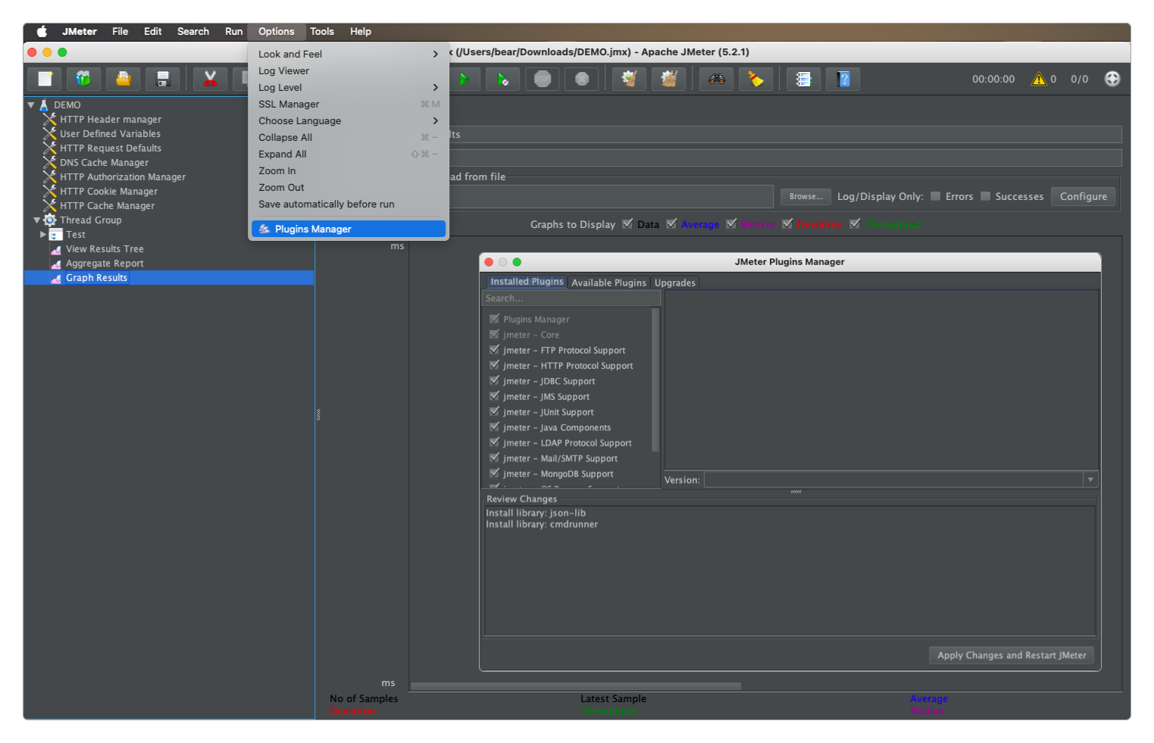Click the Reset Search brush toolbar icon
Viewport: 1154px width, 743px height.
(755, 79)
